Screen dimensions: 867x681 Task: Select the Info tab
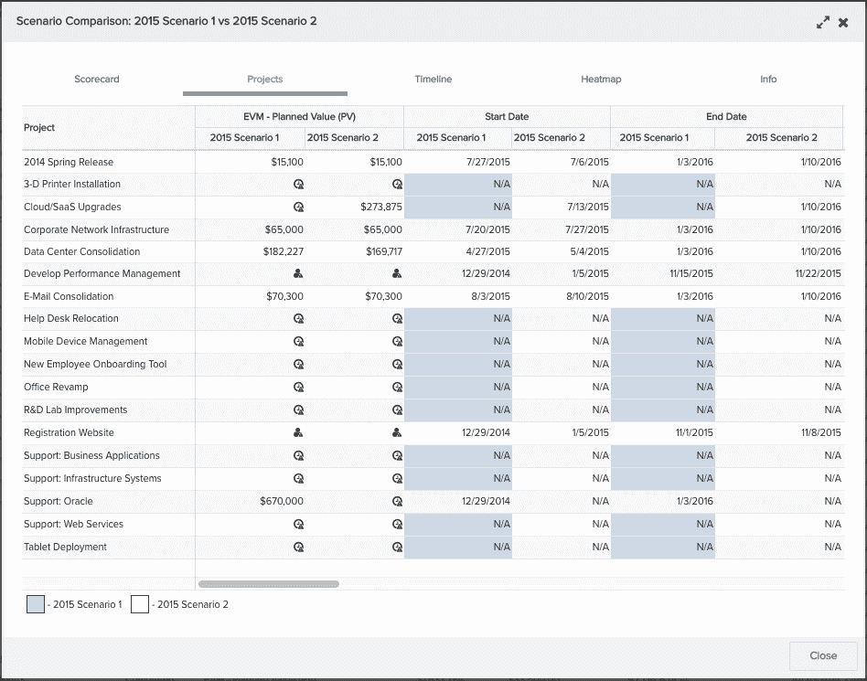768,80
